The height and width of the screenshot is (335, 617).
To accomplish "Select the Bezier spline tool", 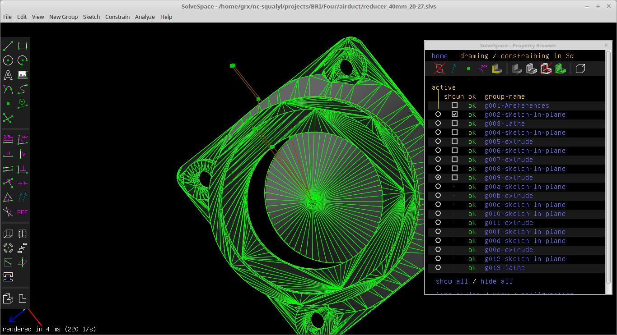I will (x=23, y=89).
